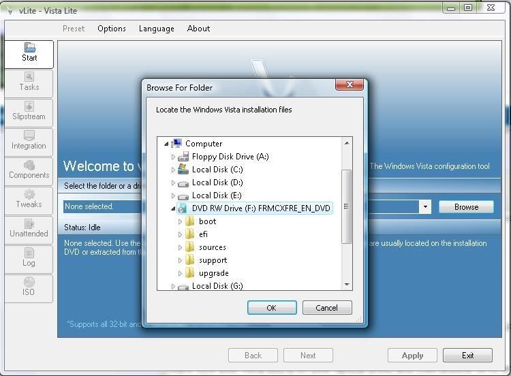Open the About menu
This screenshot has height=376, width=511.
[198, 29]
